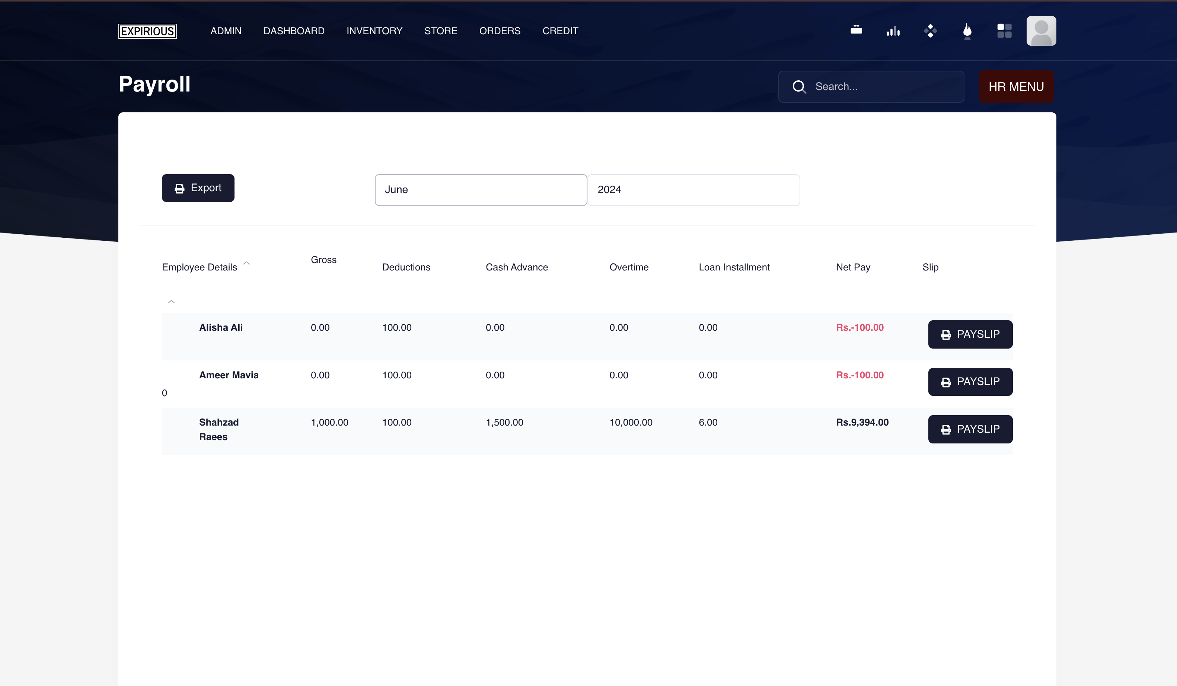Click the briefcase icon in the header
This screenshot has width=1177, height=686.
(x=856, y=31)
